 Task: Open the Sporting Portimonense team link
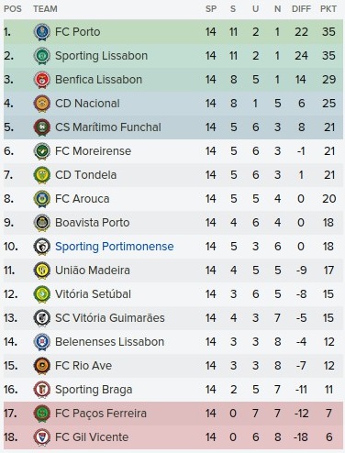tap(115, 247)
